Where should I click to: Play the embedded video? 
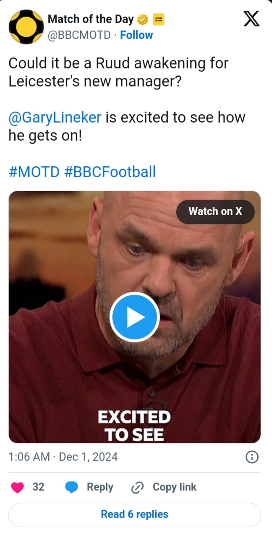pyautogui.click(x=134, y=317)
